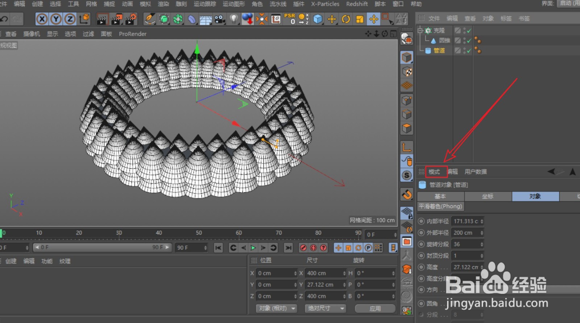The width and height of the screenshot is (580, 323).
Task: Click the record active objects icon
Action: coord(303,248)
